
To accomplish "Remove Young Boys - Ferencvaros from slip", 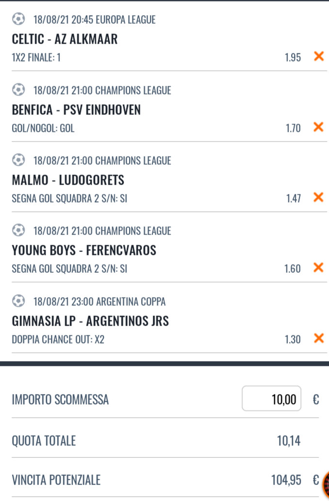I will coord(319,267).
